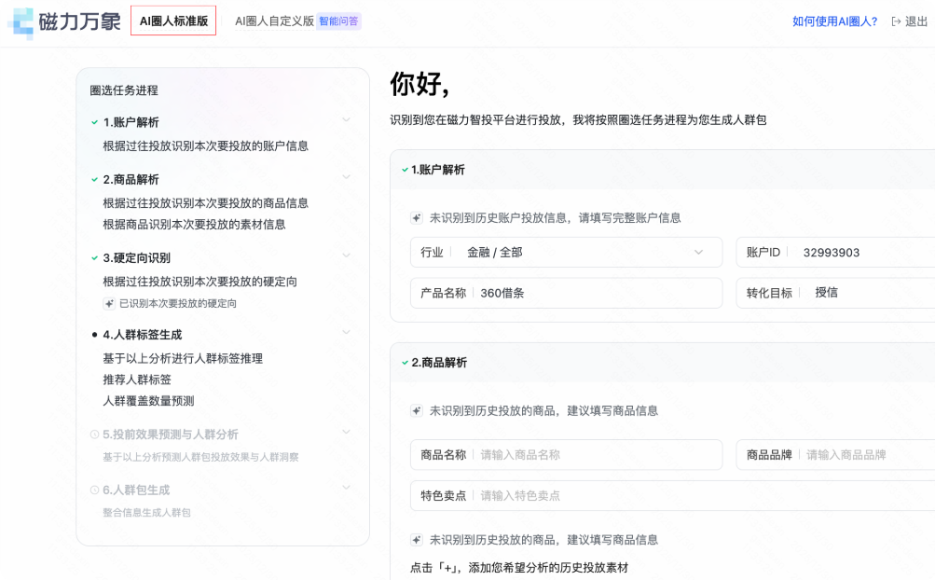Viewport: 935px width, 580px height.
Task: Click the green check next to sidebar 3.硬定向识别
Action: [94, 257]
